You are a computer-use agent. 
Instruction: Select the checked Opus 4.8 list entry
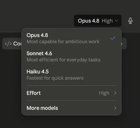[72, 38]
